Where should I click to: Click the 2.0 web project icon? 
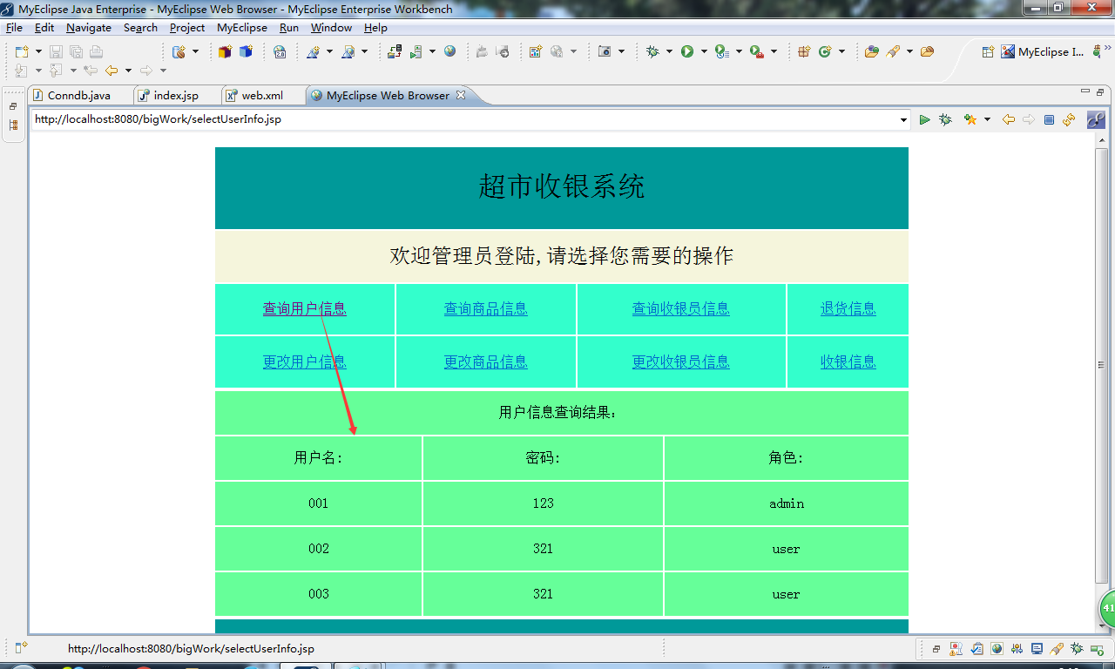(280, 52)
